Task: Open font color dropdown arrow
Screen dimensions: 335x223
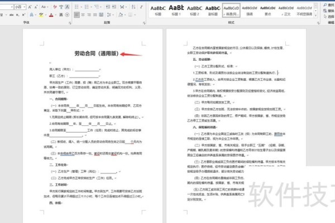Action: [x=56, y=15]
